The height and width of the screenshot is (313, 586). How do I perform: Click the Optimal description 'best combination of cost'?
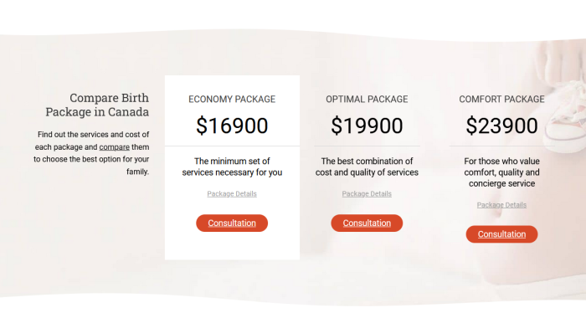(x=367, y=167)
